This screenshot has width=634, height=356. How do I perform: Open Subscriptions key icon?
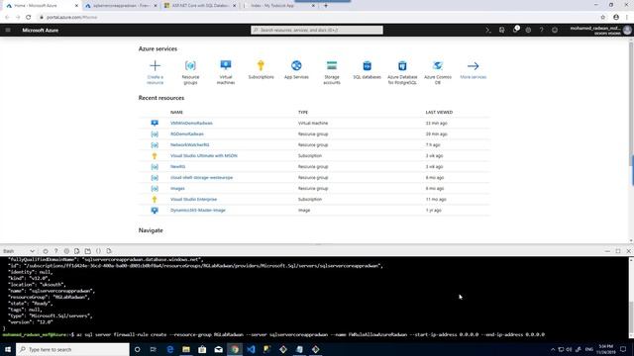[261, 65]
